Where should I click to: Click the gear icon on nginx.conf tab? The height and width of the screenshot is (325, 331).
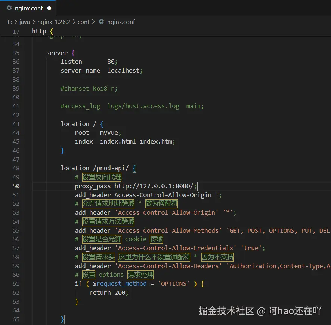pyautogui.click(x=9, y=8)
